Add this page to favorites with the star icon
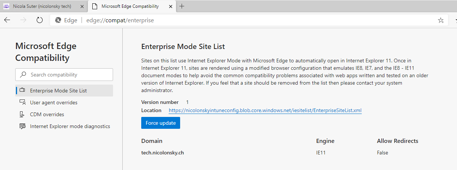 click(x=441, y=20)
